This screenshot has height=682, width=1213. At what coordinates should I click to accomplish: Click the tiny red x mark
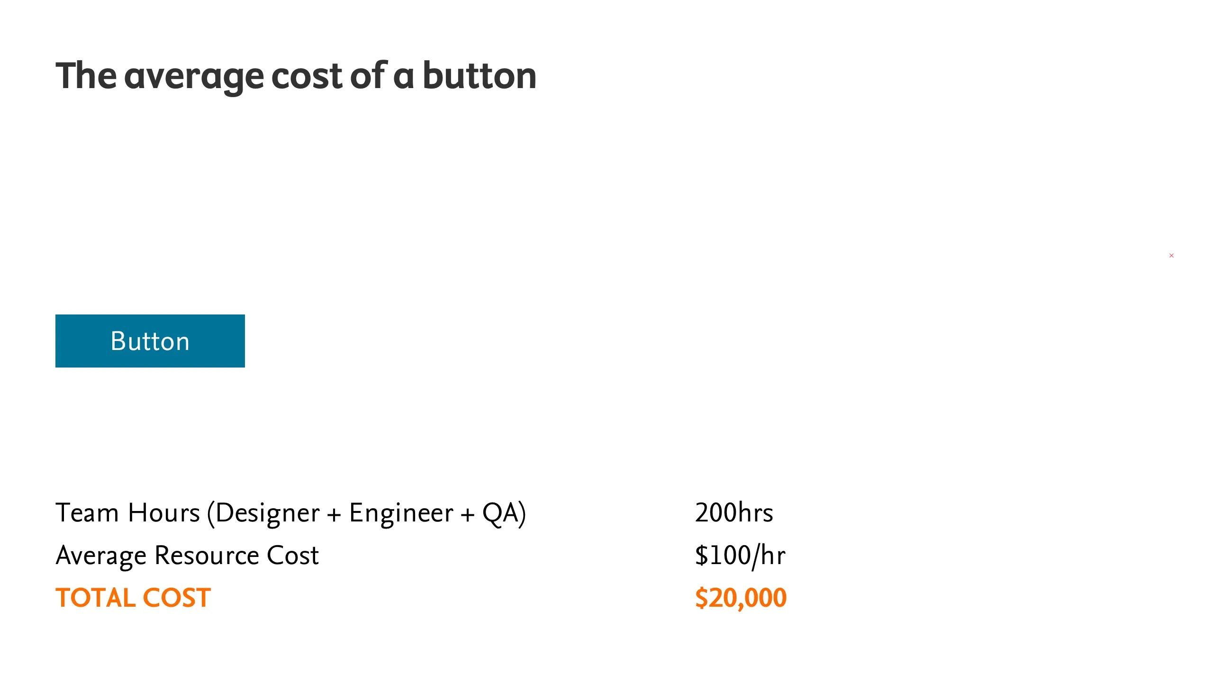click(x=1171, y=255)
